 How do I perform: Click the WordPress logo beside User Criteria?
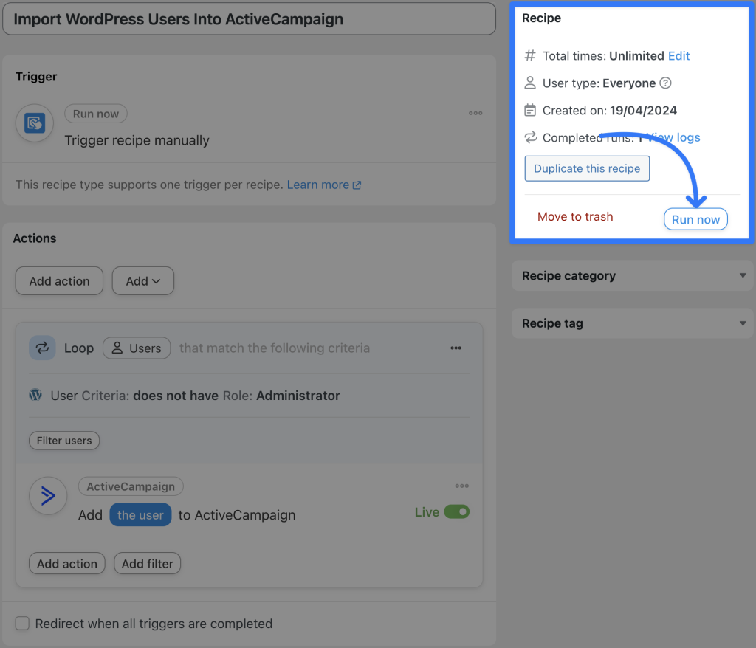35,395
